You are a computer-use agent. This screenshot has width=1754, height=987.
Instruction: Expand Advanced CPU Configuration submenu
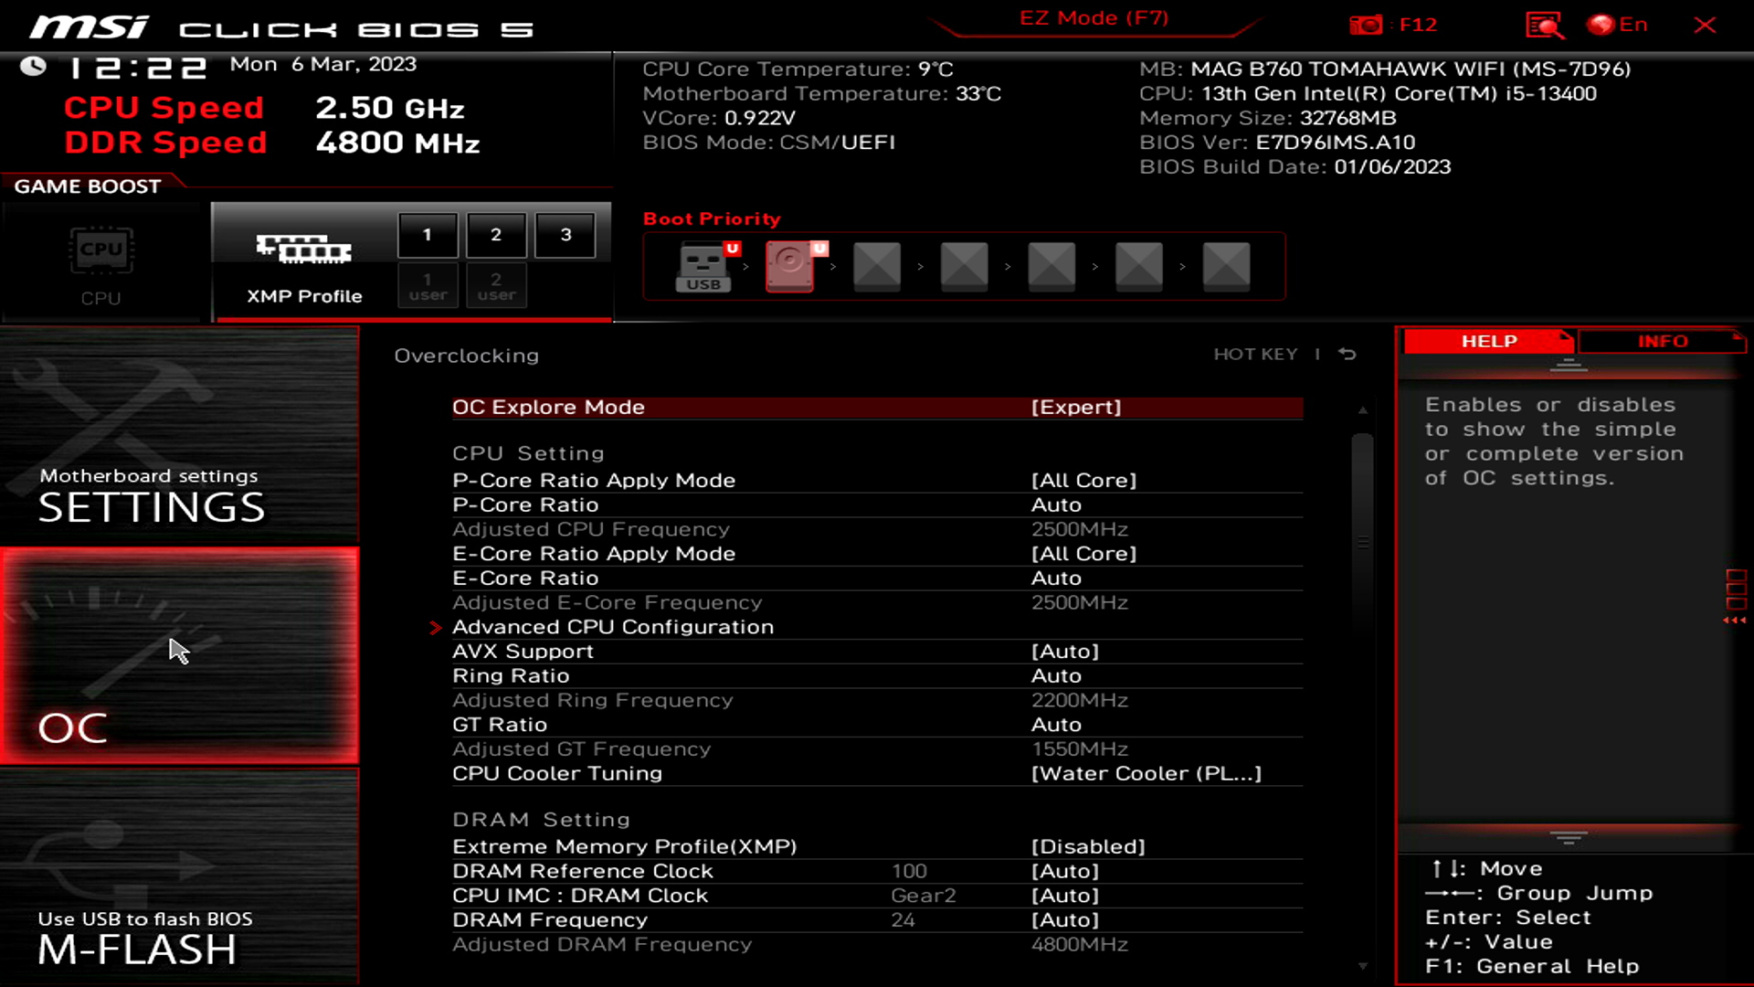[x=612, y=627]
